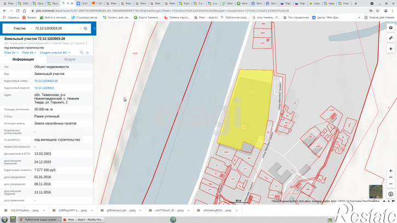This screenshot has width=397, height=223.
Task: Click the globe icon in the taskbar
Action: 173,220
